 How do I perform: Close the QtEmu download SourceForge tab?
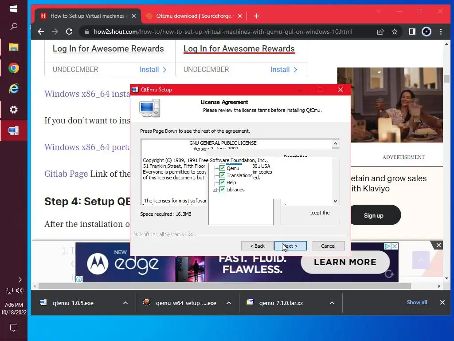pos(240,16)
